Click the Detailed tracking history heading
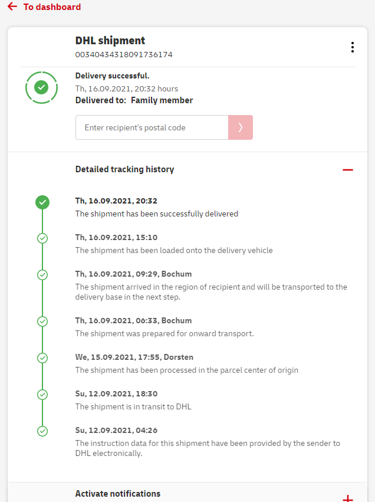 click(124, 169)
